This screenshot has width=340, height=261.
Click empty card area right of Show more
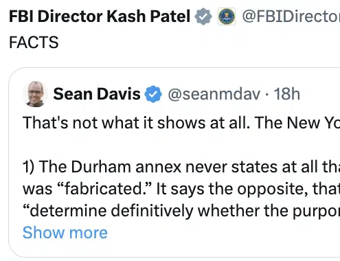[x=223, y=233]
